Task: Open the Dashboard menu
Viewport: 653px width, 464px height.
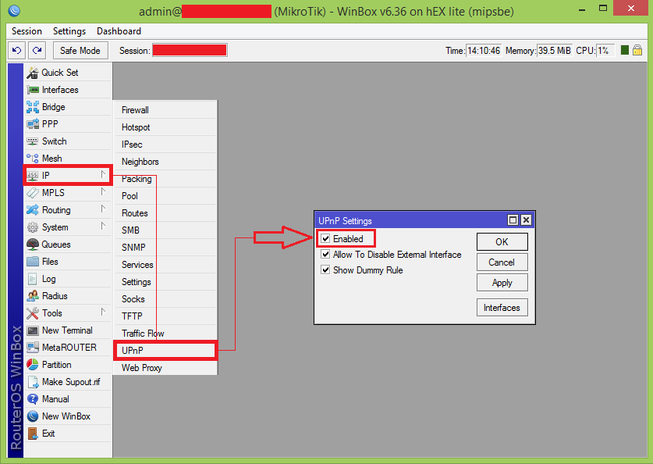Action: [x=119, y=31]
